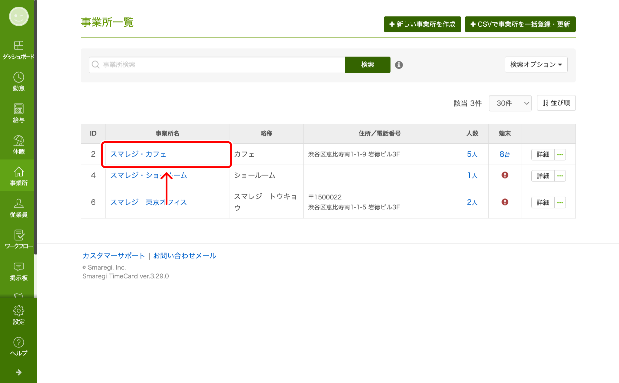The height and width of the screenshot is (383, 619).
Task: Click into the 事業所検索 search field
Action: pos(217,65)
